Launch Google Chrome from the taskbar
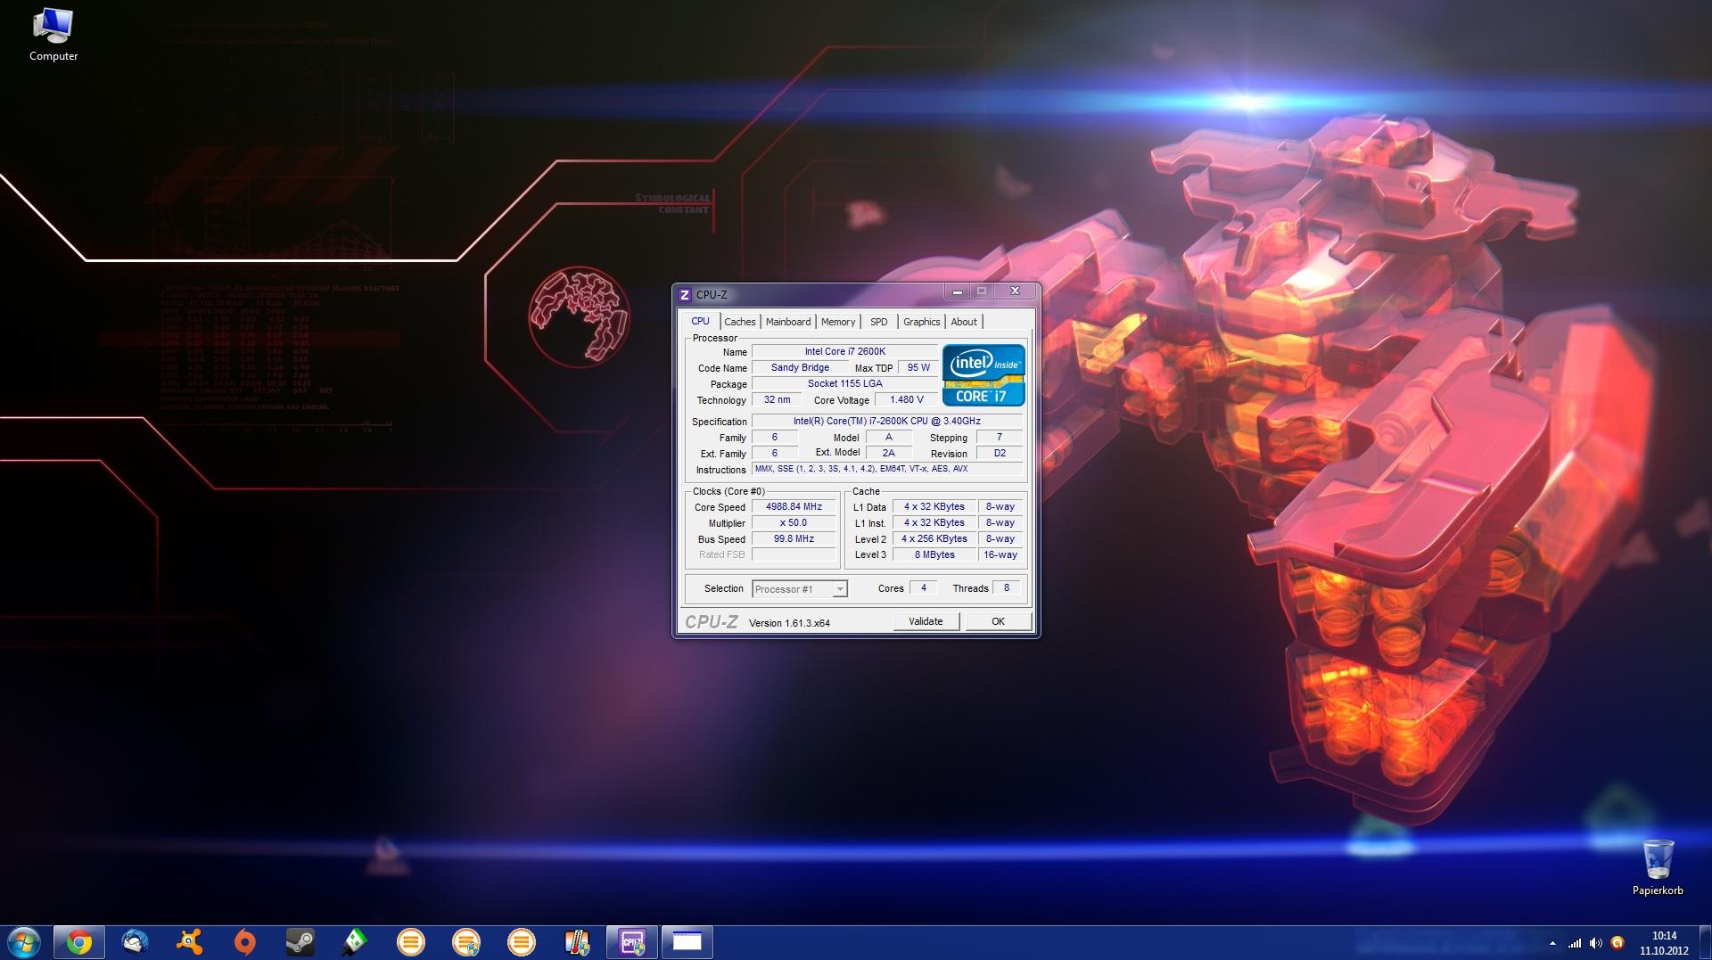The width and height of the screenshot is (1712, 960). [x=78, y=942]
